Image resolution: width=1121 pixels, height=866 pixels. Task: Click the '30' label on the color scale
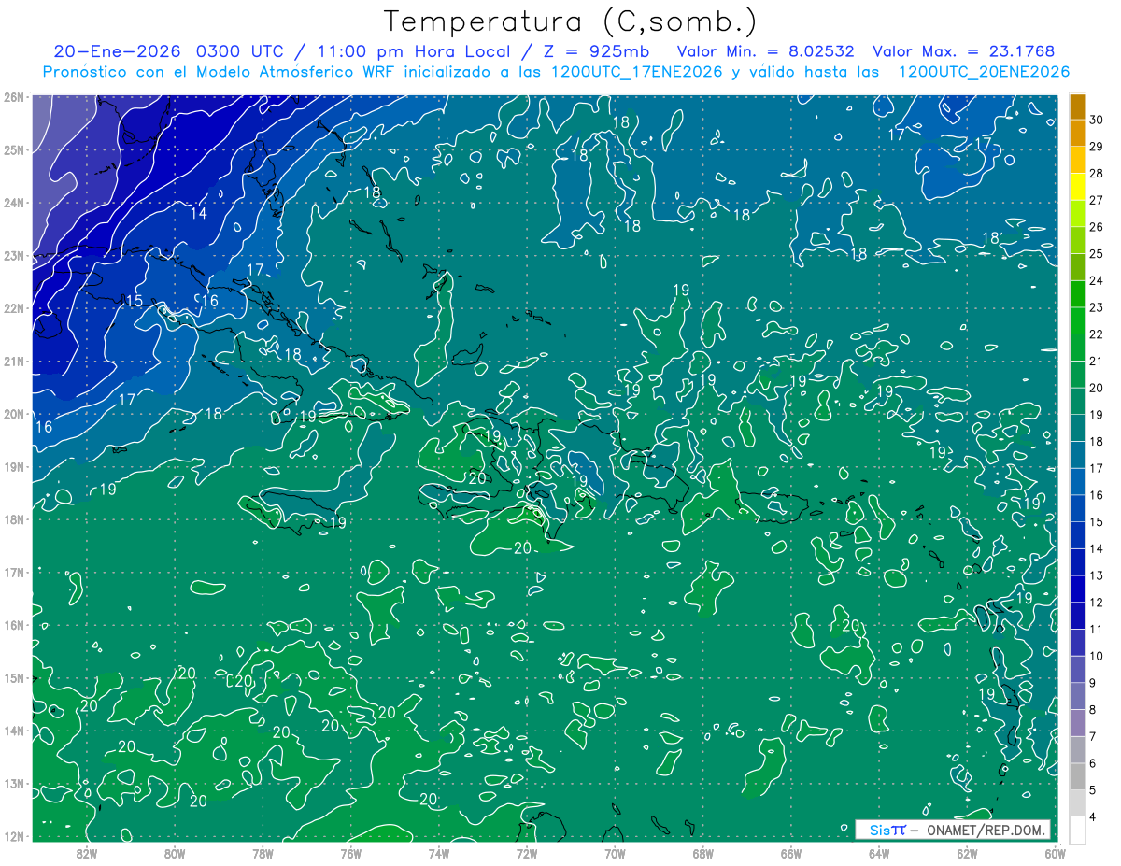pos(1097,120)
